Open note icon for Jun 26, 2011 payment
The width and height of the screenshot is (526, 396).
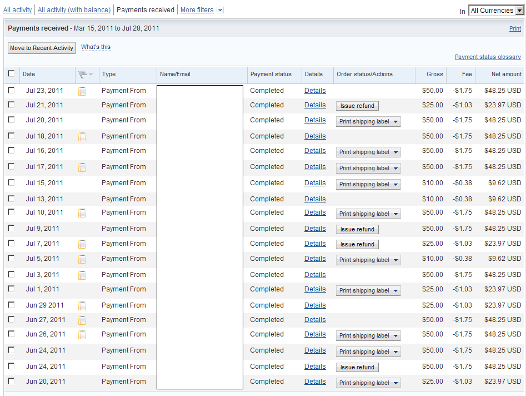[82, 334]
